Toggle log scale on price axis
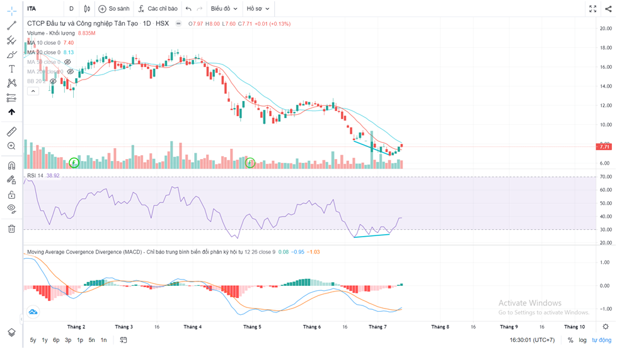This screenshot has height=349, width=617. click(x=582, y=340)
